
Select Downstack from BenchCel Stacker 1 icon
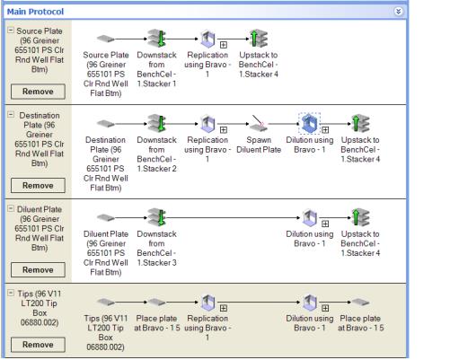point(157,39)
